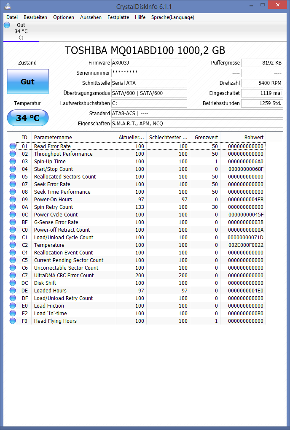Click the status orb beside Head Flying Hours
The image size is (290, 430).
tap(13, 321)
